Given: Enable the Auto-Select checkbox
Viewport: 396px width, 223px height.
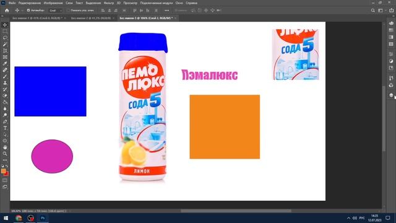Looking at the screenshot, I should coord(28,11).
